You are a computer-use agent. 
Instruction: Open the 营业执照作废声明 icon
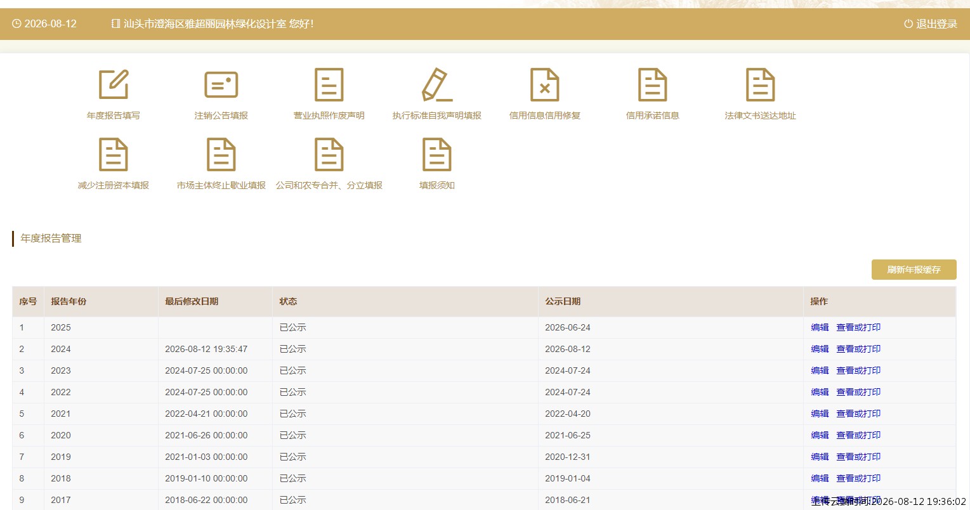tap(329, 84)
